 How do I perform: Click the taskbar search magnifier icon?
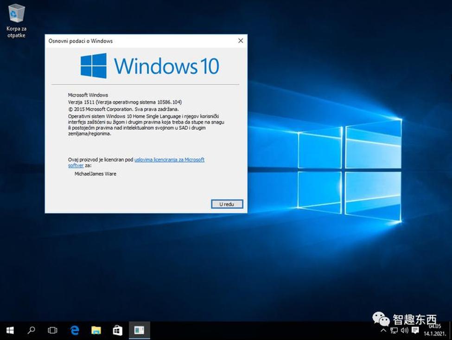(x=31, y=330)
